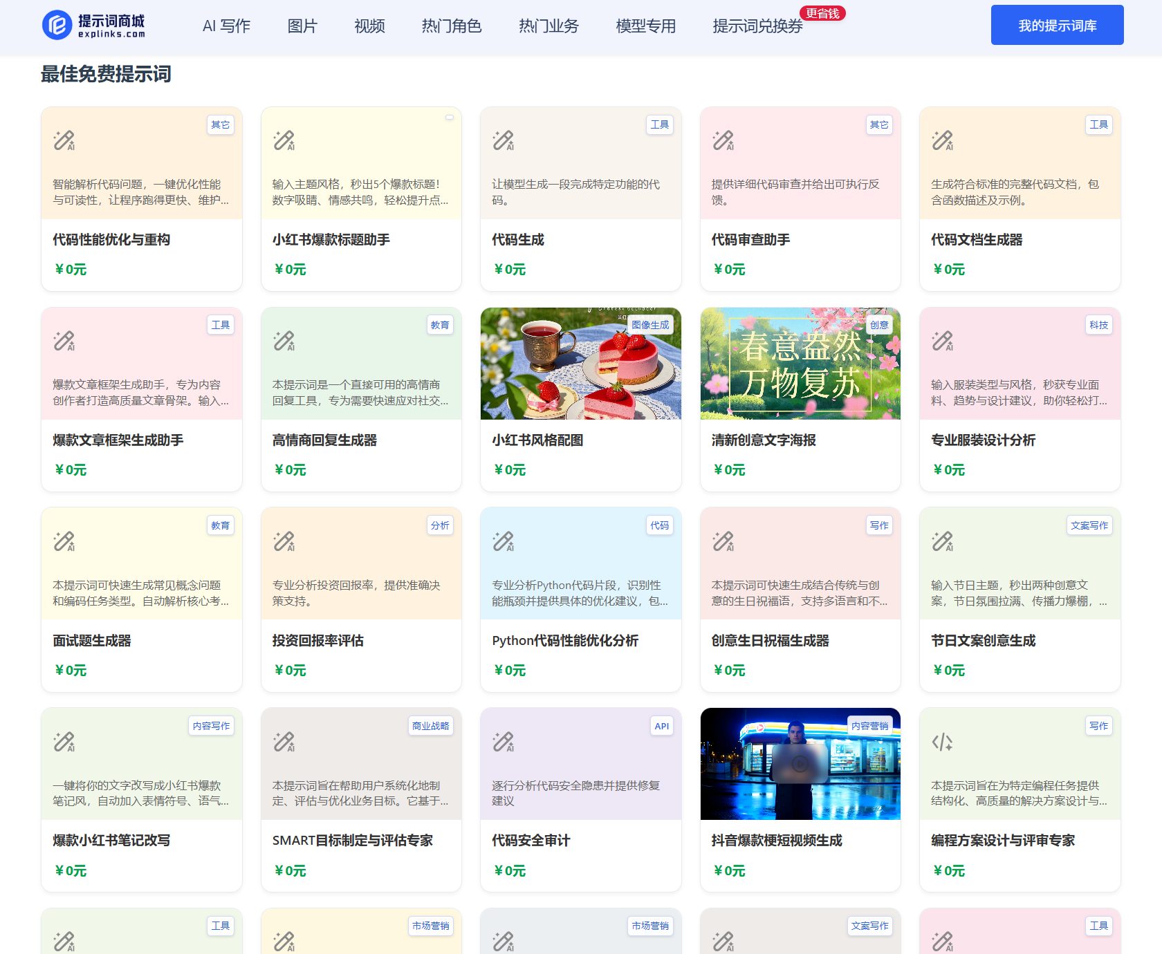
Task: Open the 小红书风格配图 thumbnail image
Action: pyautogui.click(x=581, y=363)
